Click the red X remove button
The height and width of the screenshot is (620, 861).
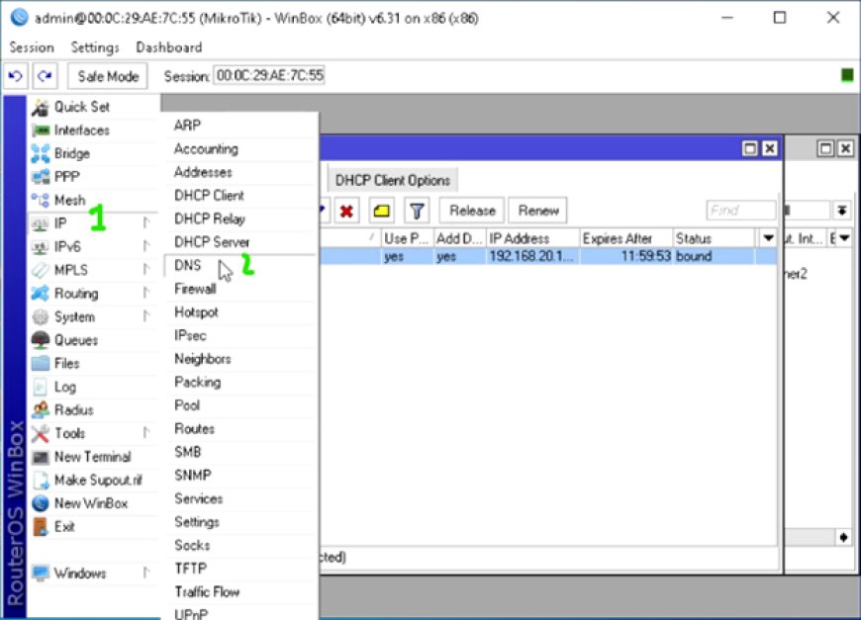[346, 211]
